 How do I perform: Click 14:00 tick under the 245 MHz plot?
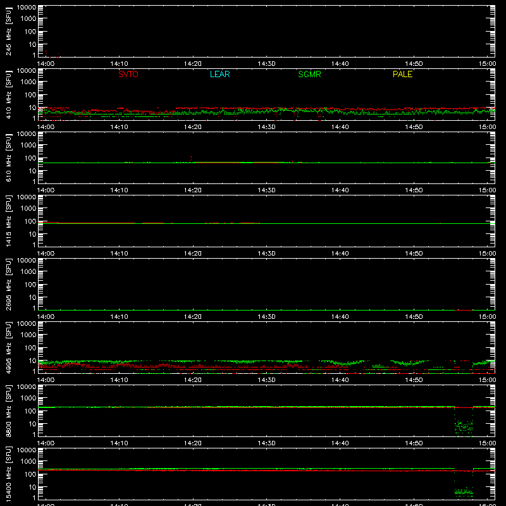(x=46, y=64)
